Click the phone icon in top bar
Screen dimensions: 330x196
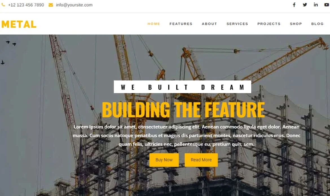pyautogui.click(x=3, y=5)
